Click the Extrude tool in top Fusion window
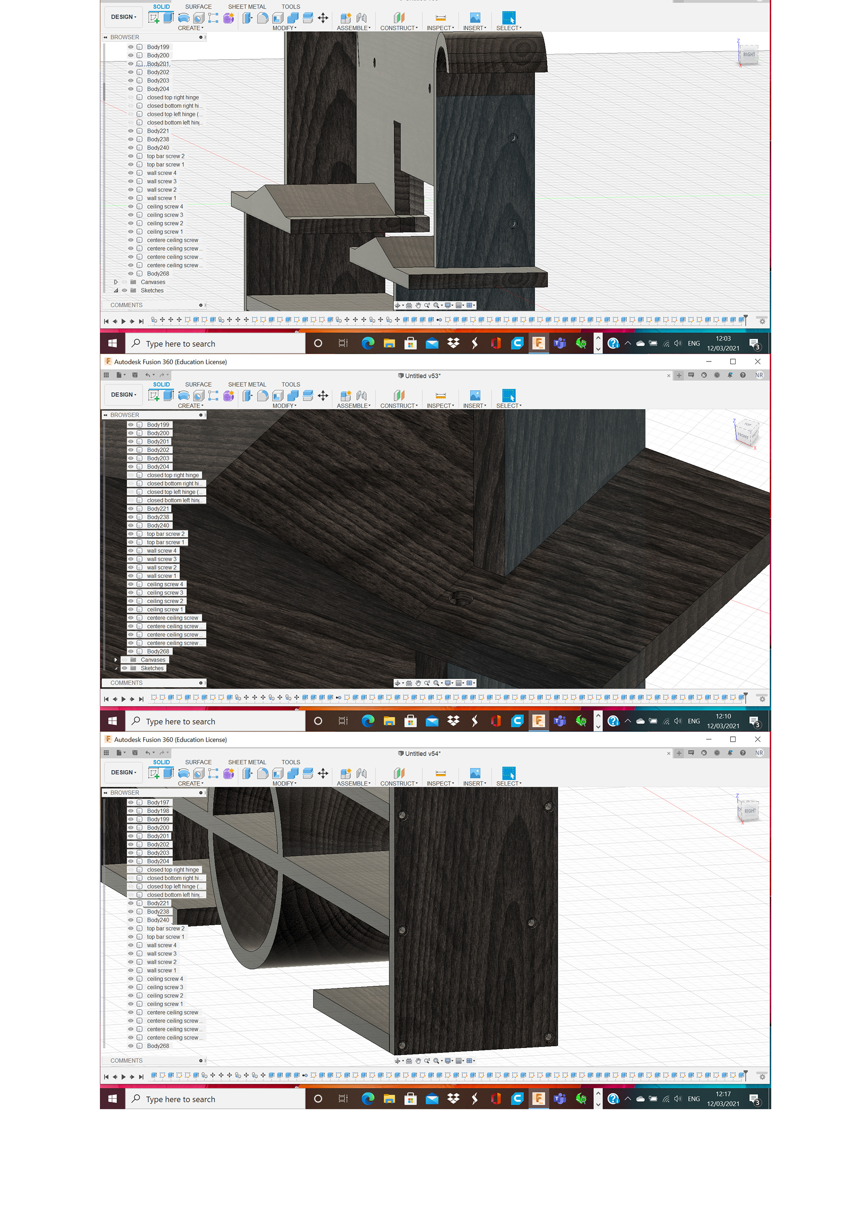The width and height of the screenshot is (867, 1227). [168, 18]
